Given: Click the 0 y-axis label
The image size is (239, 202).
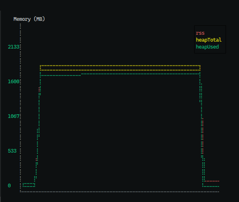Looking at the screenshot, I should [9, 186].
